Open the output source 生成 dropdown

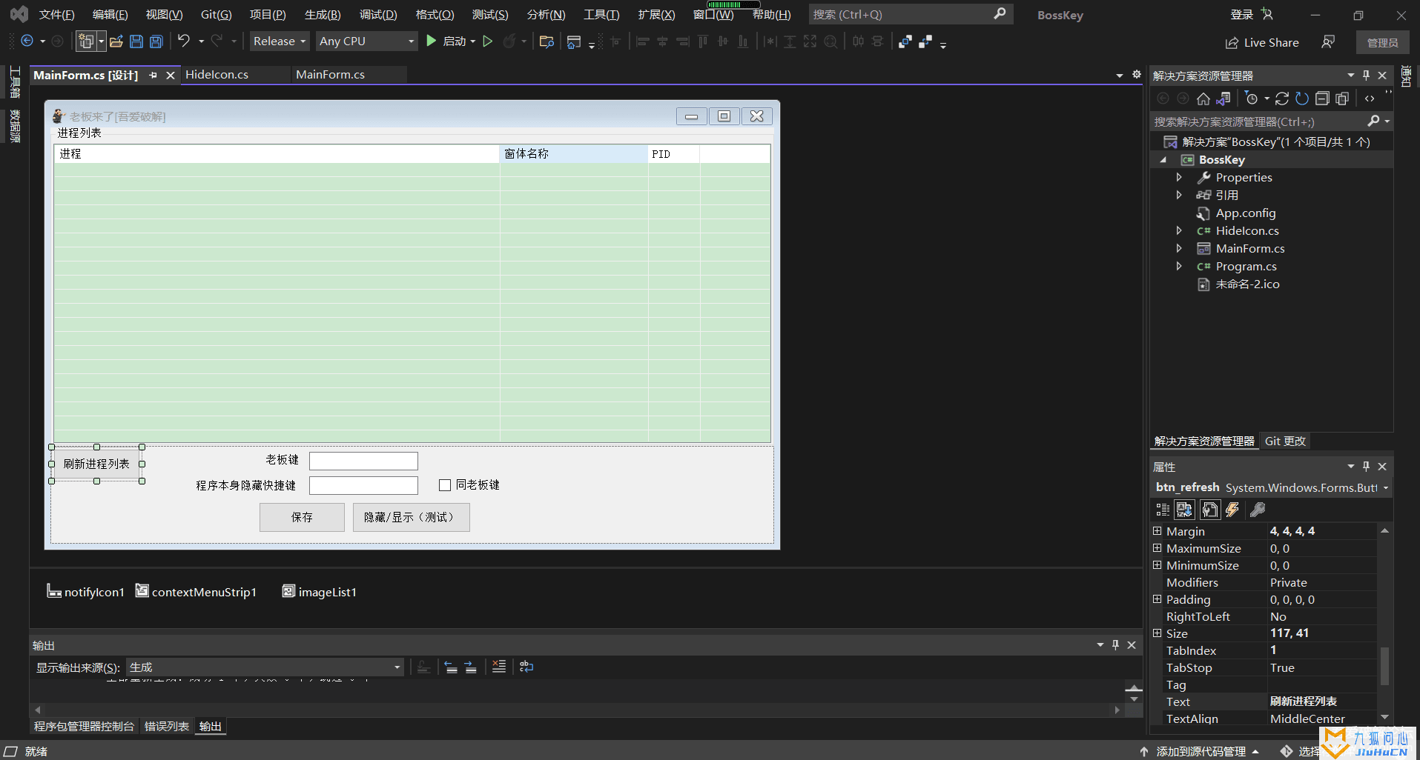pyautogui.click(x=265, y=667)
